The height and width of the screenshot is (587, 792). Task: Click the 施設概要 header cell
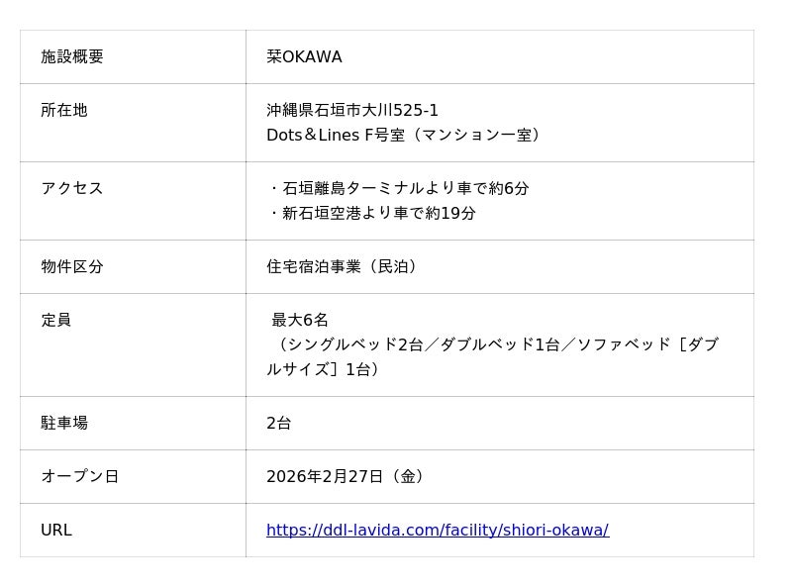[72, 57]
